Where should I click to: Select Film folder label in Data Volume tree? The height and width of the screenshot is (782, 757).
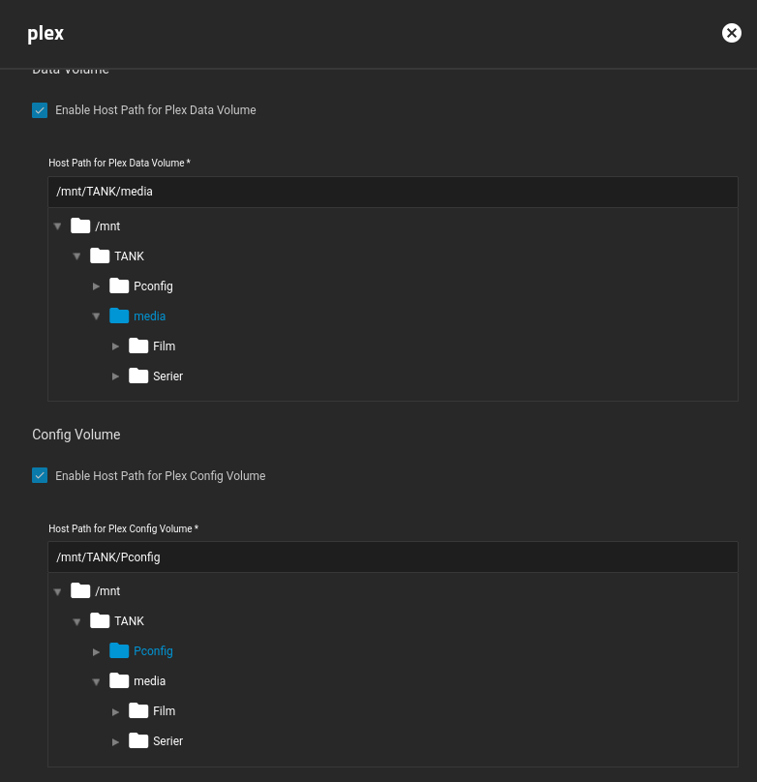[164, 346]
